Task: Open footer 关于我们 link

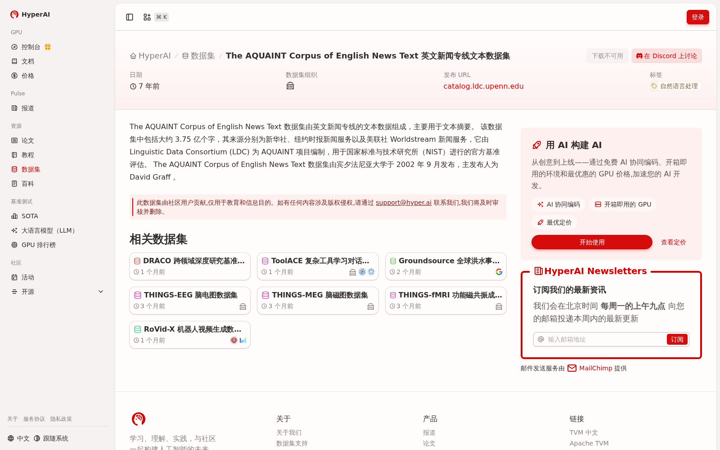Action: 289,432
